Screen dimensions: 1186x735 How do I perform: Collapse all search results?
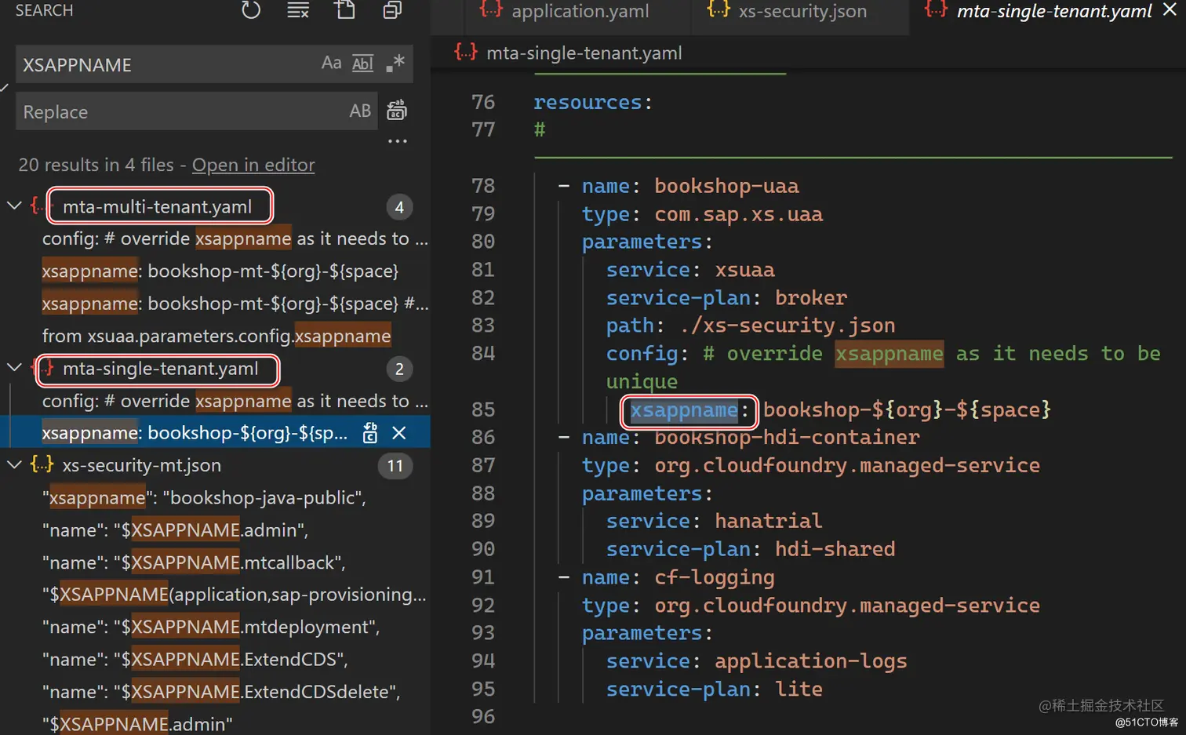[392, 10]
